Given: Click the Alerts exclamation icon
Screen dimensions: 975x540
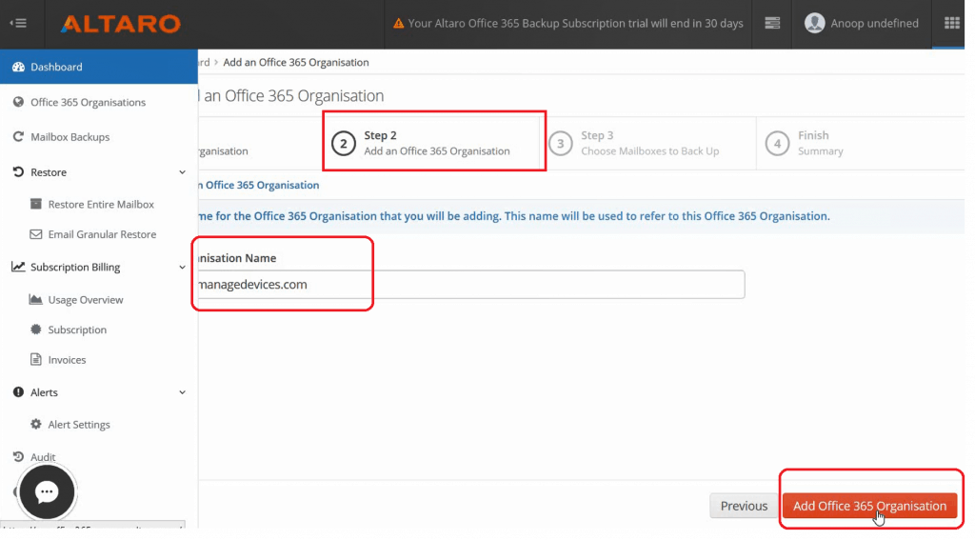Looking at the screenshot, I should (x=18, y=392).
